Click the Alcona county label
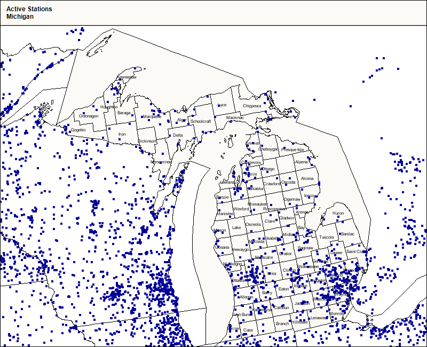Screen dimensions: 427x347 point(307,178)
